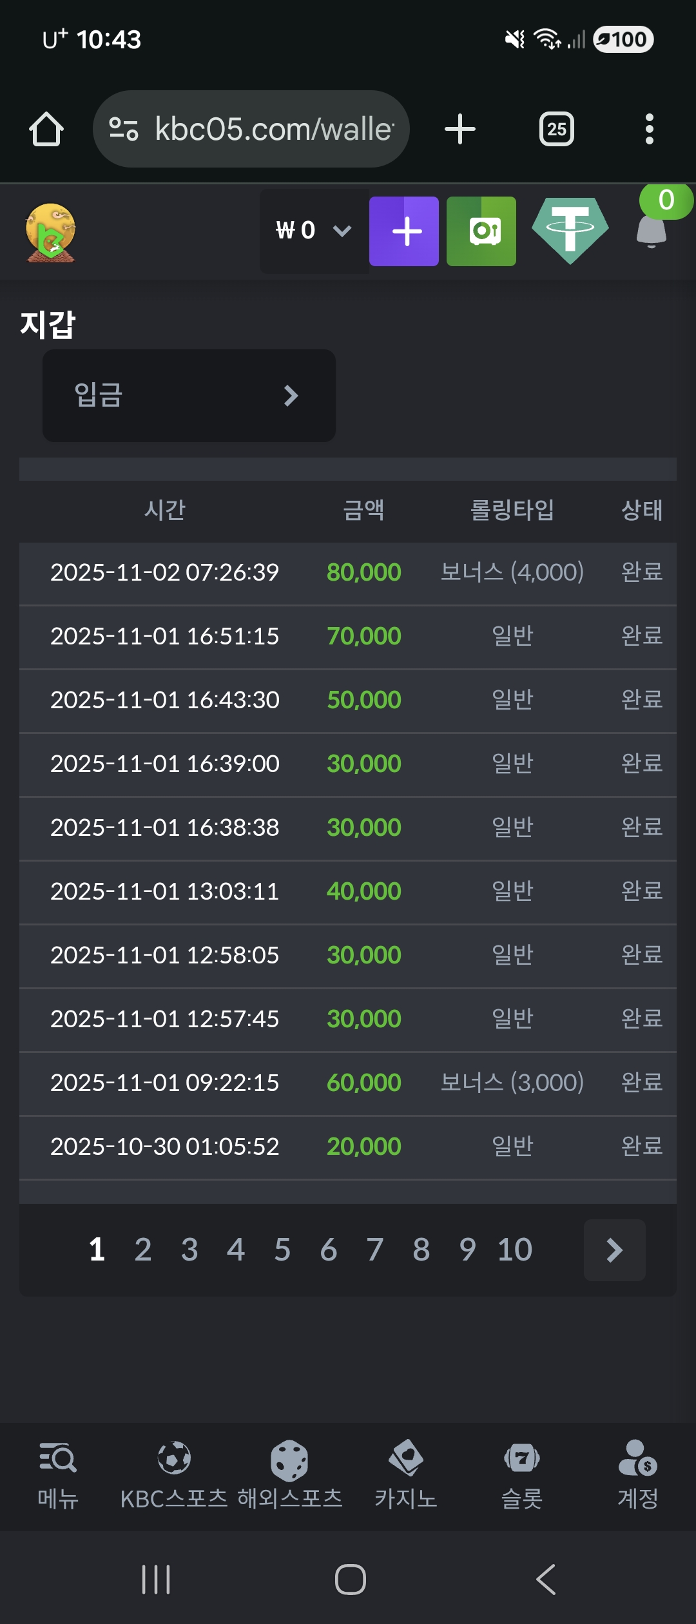Go to browser home page

point(46,130)
